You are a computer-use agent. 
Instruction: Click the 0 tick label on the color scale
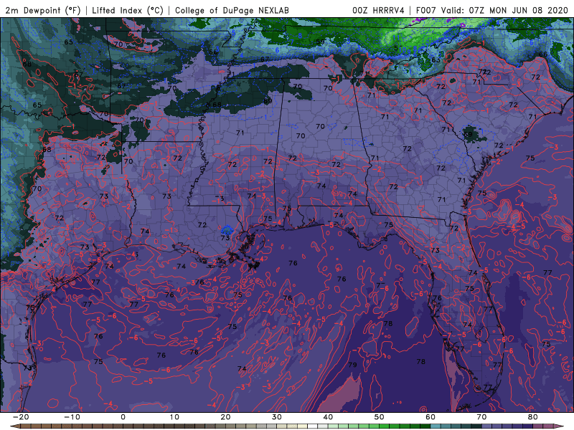tap(123, 417)
